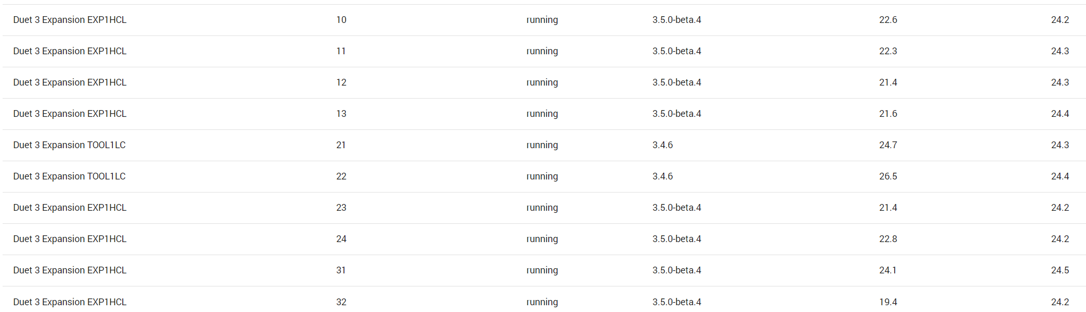Select Duet 3 Expansion TOOL1LC address 21
This screenshot has width=1086, height=312.
pos(544,145)
